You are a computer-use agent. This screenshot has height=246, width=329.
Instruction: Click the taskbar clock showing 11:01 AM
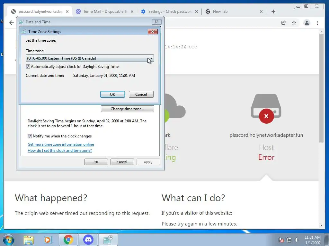click(312, 240)
